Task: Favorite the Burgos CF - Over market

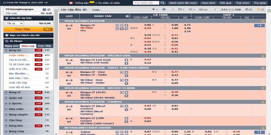Action: coord(126,72)
